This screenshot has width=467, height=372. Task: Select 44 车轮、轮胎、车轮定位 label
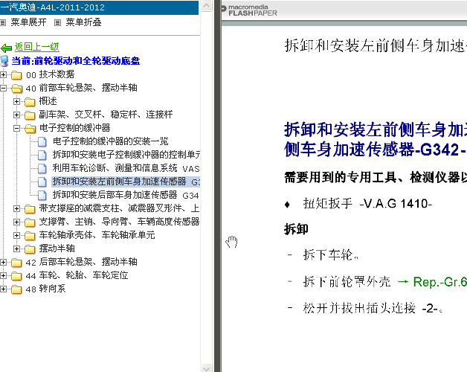point(77,275)
